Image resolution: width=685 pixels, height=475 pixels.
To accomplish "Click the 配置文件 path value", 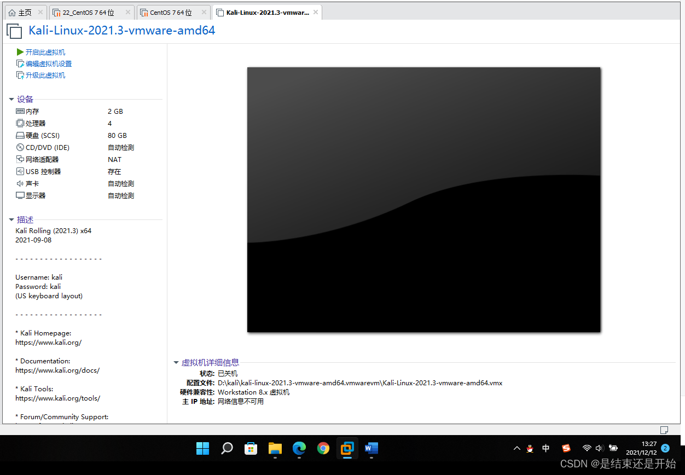I will click(x=360, y=383).
